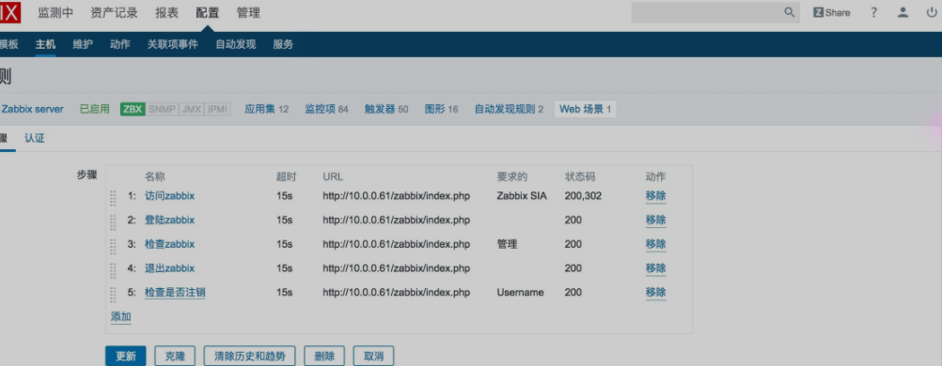Click the sign out power icon
942x366 pixels.
click(x=932, y=12)
